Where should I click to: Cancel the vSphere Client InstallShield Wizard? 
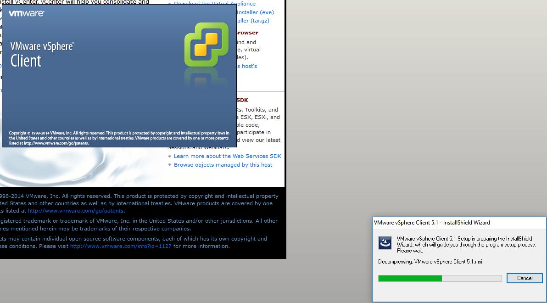click(x=525, y=278)
